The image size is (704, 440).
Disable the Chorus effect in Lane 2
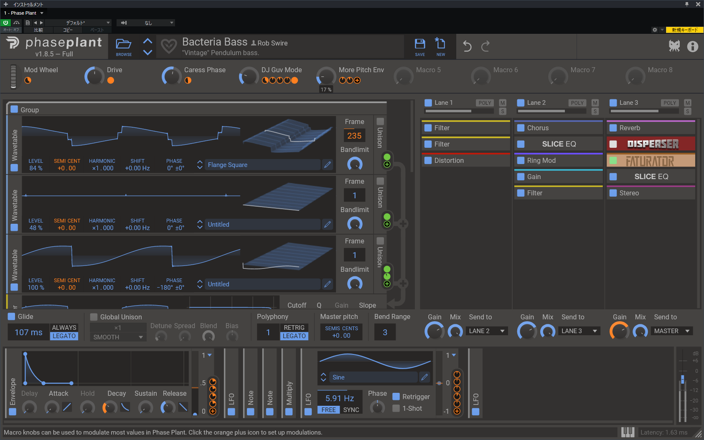[521, 128]
